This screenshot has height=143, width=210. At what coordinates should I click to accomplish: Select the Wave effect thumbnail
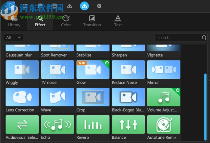point(57,97)
